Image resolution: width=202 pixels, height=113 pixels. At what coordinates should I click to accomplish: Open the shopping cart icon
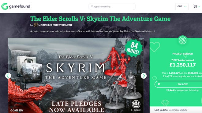tap(195, 6)
